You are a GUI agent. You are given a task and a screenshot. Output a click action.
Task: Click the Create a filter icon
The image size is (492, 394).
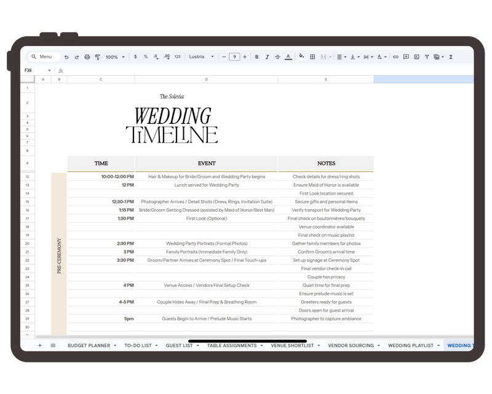[427, 57]
